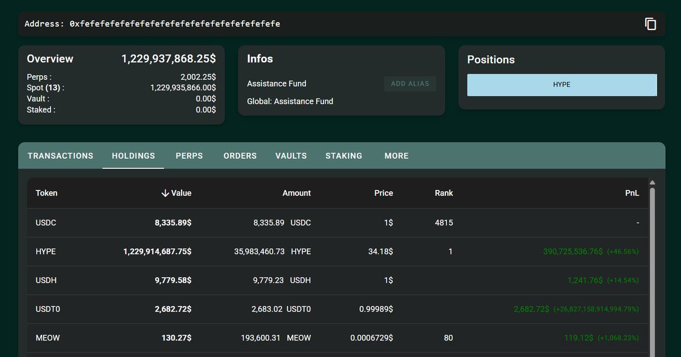Click USDH PnL 1,241.76$

585,280
